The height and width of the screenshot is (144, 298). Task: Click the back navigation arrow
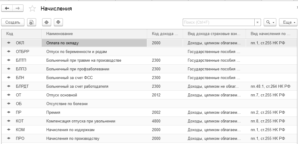tap(7, 9)
